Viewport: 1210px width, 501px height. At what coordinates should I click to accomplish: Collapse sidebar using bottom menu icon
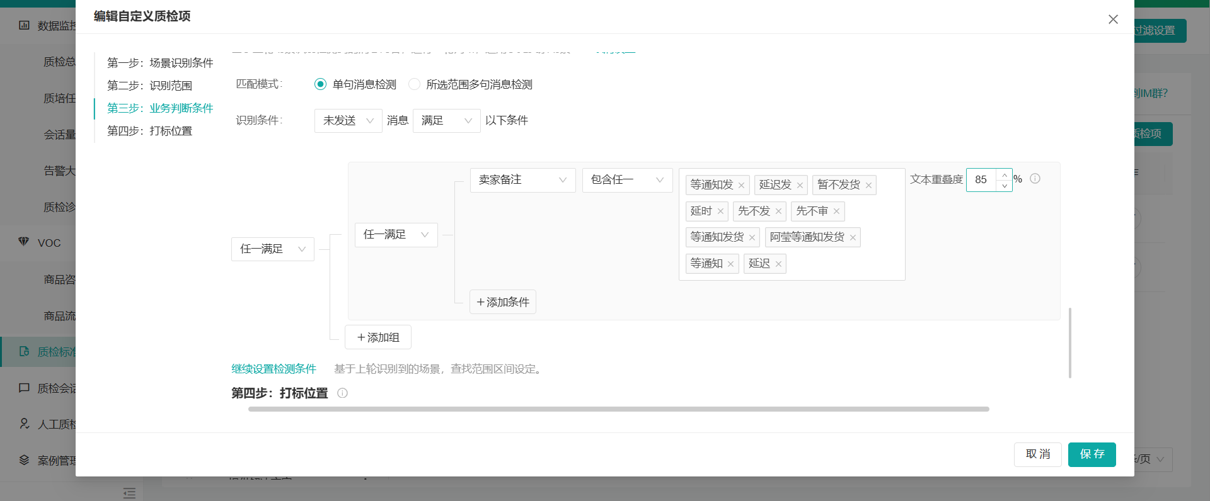pyautogui.click(x=129, y=493)
